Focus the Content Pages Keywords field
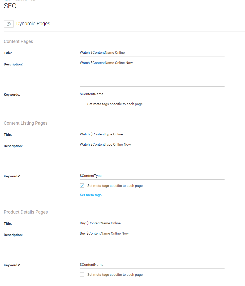Screen dimensions: 245x286 point(152,94)
